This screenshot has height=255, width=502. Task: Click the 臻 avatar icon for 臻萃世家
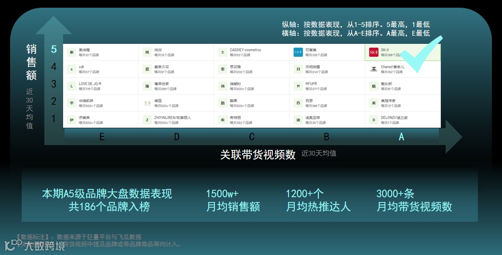[147, 86]
